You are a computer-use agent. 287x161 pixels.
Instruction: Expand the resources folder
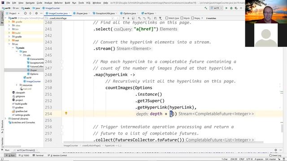point(17,85)
